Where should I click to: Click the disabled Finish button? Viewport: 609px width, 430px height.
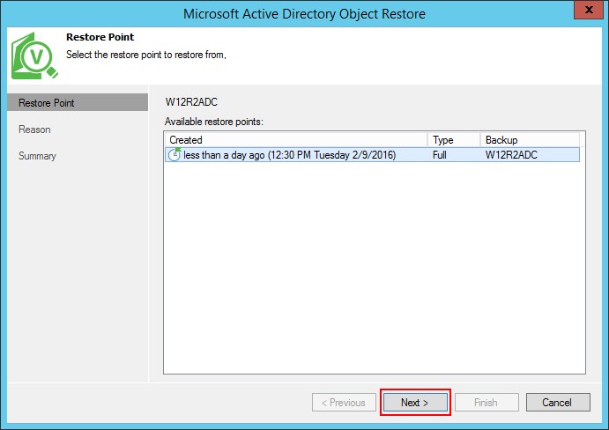(x=486, y=403)
